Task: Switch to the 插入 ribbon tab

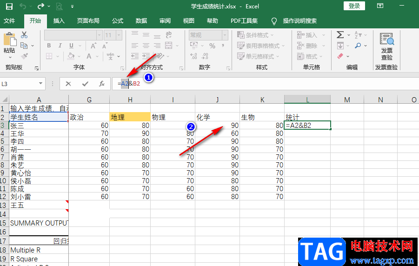Action: (x=59, y=21)
